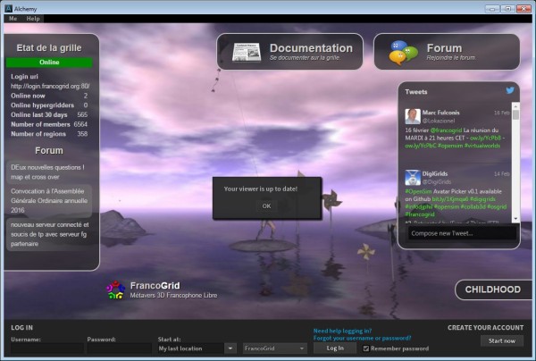The height and width of the screenshot is (361, 536).
Task: Open the FrancoGrid grid selector dropdown
Action: tap(274, 348)
